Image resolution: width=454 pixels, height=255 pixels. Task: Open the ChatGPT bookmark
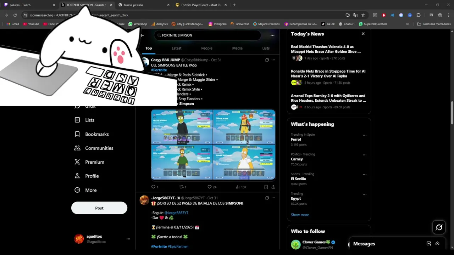(x=347, y=24)
